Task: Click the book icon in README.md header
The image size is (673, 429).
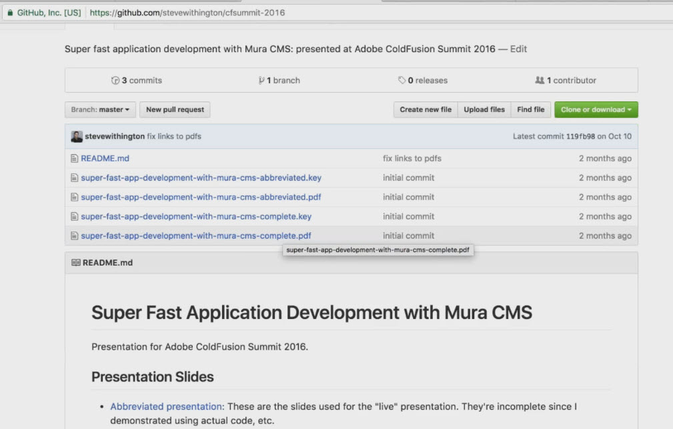Action: (x=76, y=262)
